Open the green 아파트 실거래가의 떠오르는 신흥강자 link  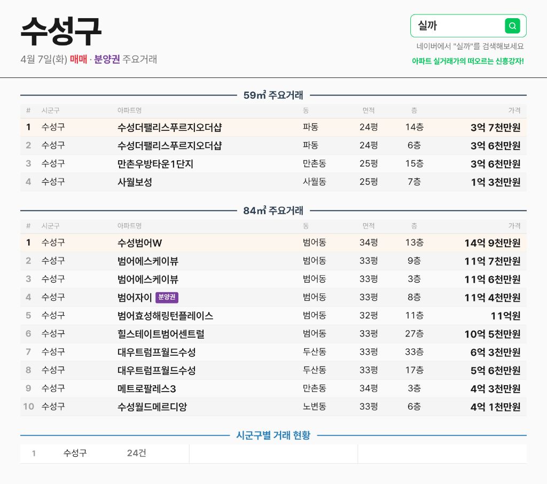click(x=467, y=61)
